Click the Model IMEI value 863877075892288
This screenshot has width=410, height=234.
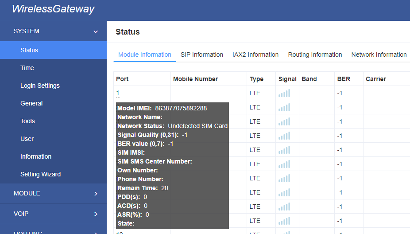[181, 108]
